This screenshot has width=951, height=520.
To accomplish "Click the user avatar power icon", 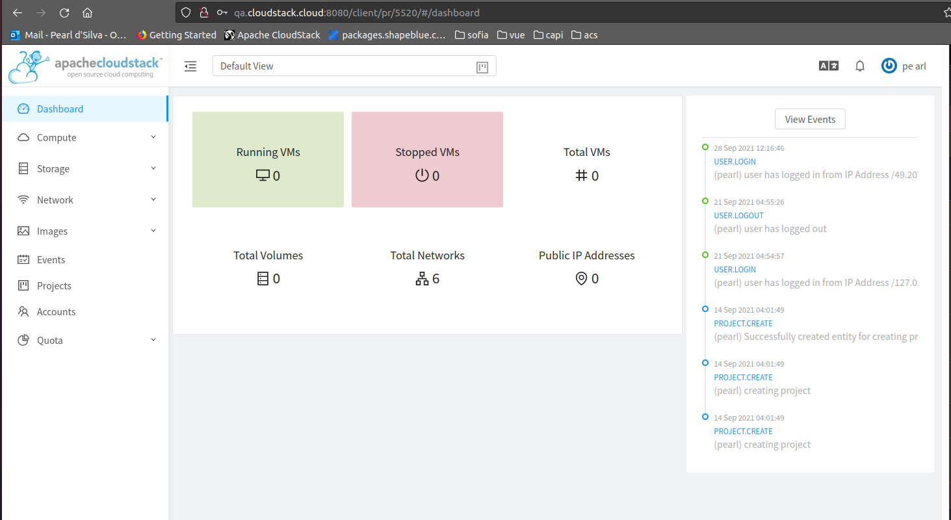I will click(x=889, y=66).
